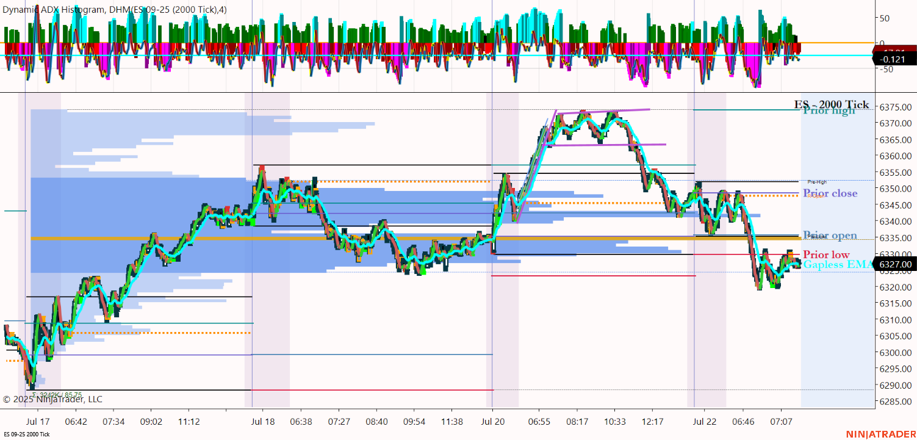Click the 08:17 time axis label
The width and height of the screenshot is (917, 440).
(x=577, y=422)
